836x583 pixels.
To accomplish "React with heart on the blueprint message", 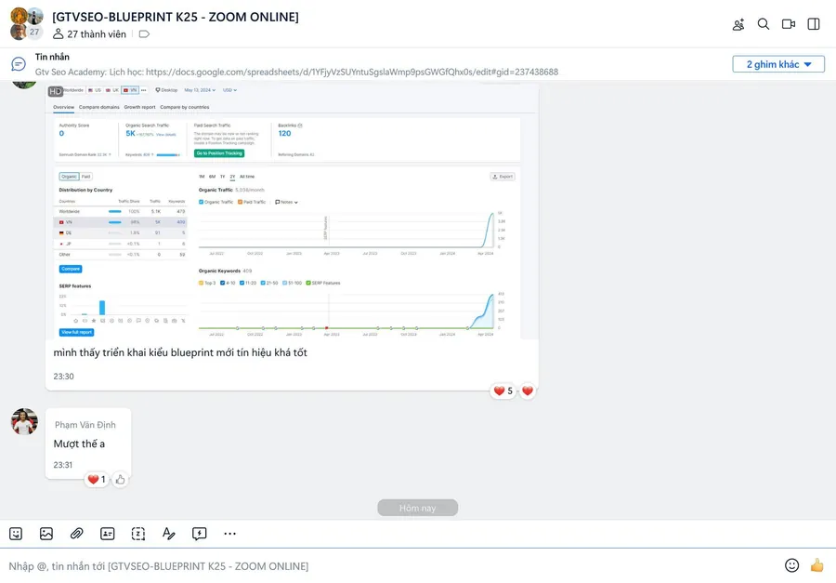I will [528, 391].
